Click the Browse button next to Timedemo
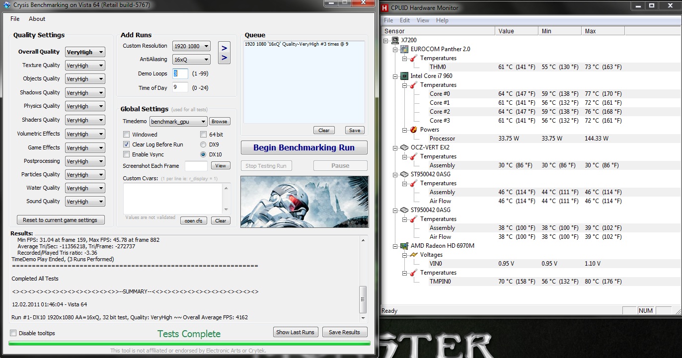The width and height of the screenshot is (682, 358). pos(219,122)
